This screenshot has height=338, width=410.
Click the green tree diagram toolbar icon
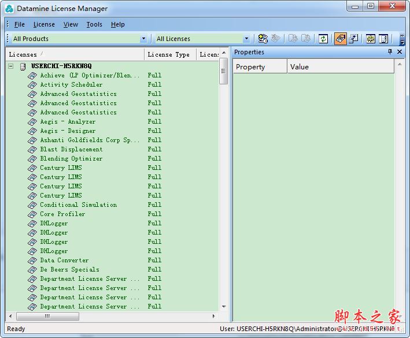pyautogui.click(x=371, y=39)
